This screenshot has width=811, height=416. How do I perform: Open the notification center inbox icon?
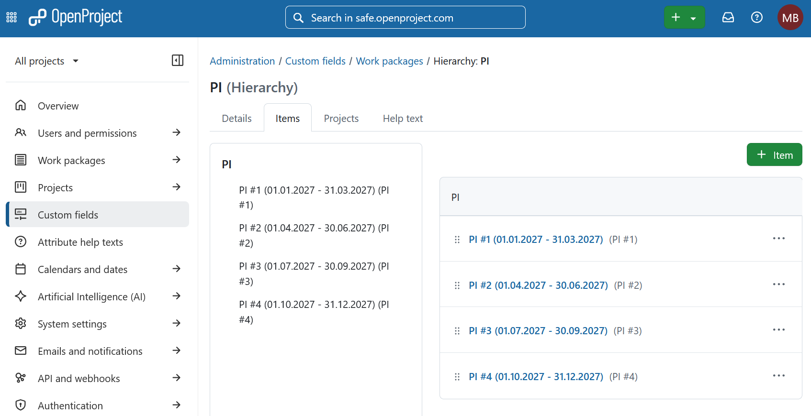(728, 18)
